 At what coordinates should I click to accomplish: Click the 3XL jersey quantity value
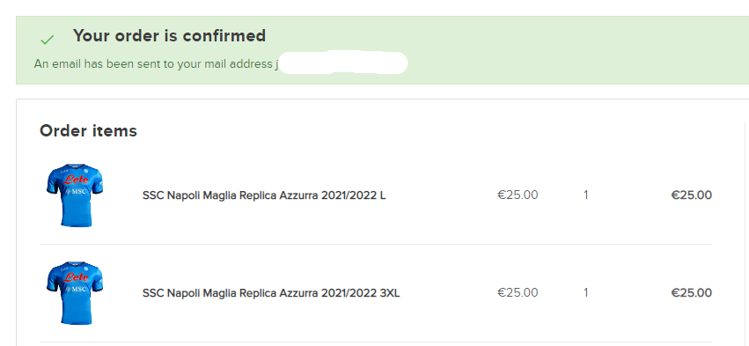pyautogui.click(x=585, y=292)
